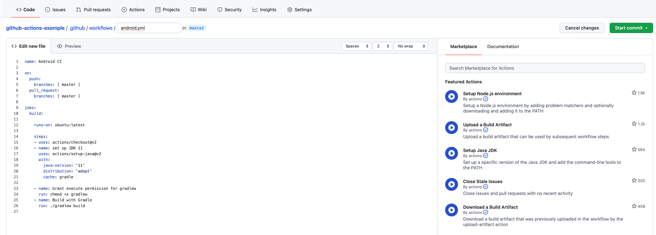Click the workflows breadcrumb link
The width and height of the screenshot is (656, 235).
tap(101, 28)
